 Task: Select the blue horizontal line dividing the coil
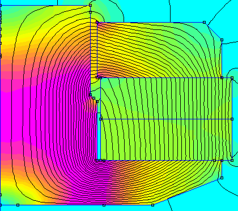click(x=167, y=119)
